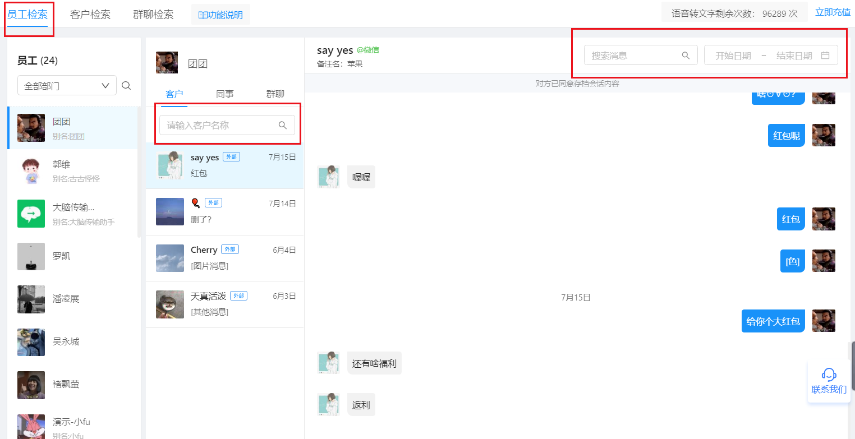This screenshot has height=439, width=855.
Task: Select Cherry conversation in customer list
Action: 225,258
